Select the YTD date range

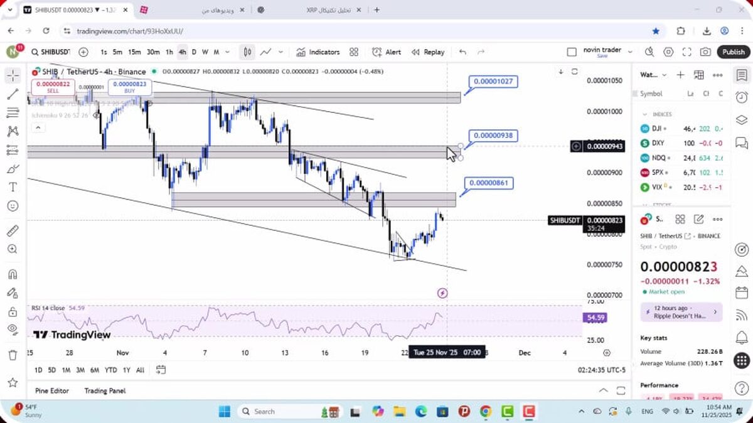[x=110, y=370]
